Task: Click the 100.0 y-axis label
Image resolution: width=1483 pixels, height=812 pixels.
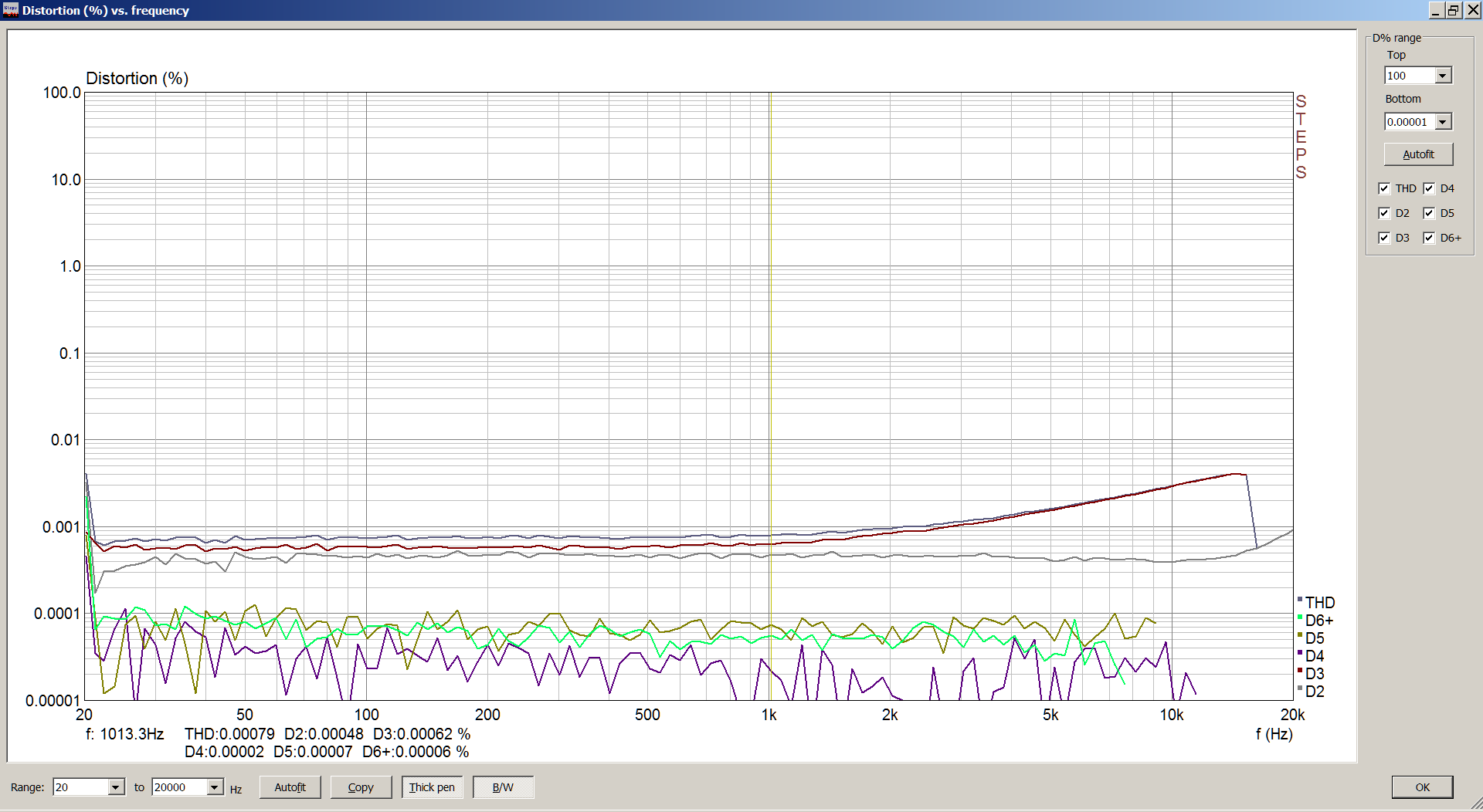Action: pyautogui.click(x=62, y=93)
